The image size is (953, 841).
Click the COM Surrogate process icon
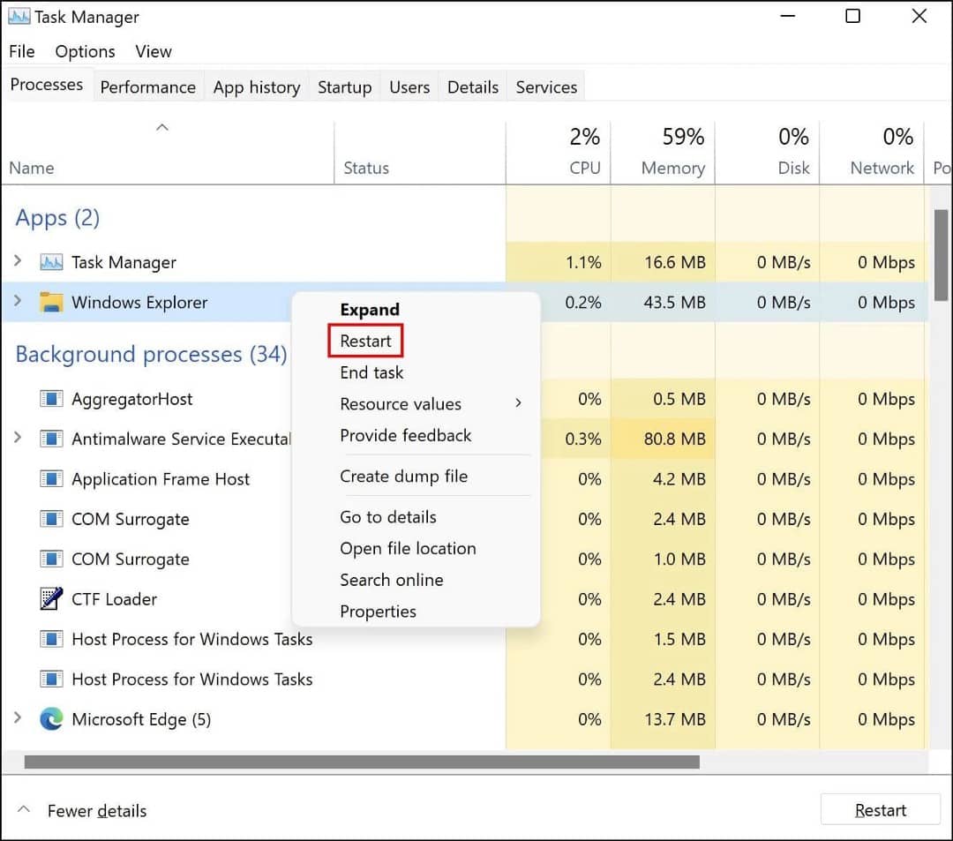tap(50, 519)
